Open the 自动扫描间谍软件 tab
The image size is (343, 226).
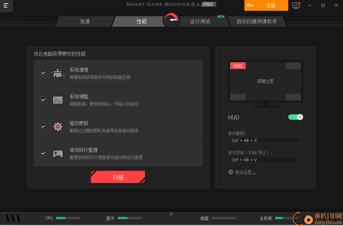[256, 21]
